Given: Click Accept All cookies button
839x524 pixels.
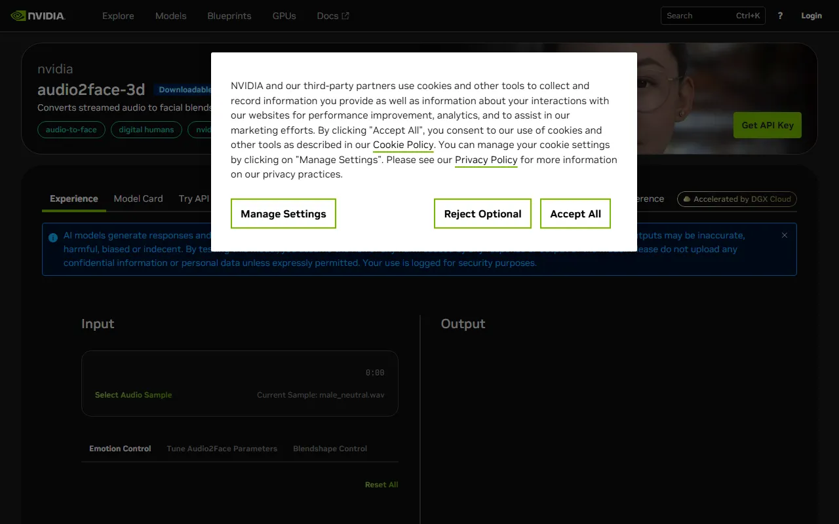Looking at the screenshot, I should tap(575, 214).
